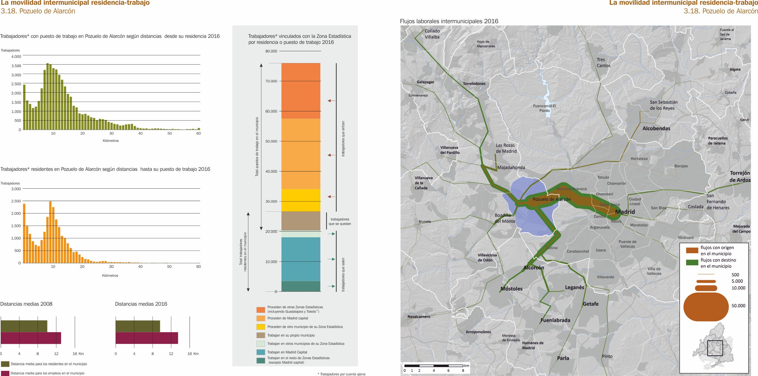Click the 'Majadahonda' map label
Image resolution: width=758 pixels, height=376 pixels.
point(511,168)
